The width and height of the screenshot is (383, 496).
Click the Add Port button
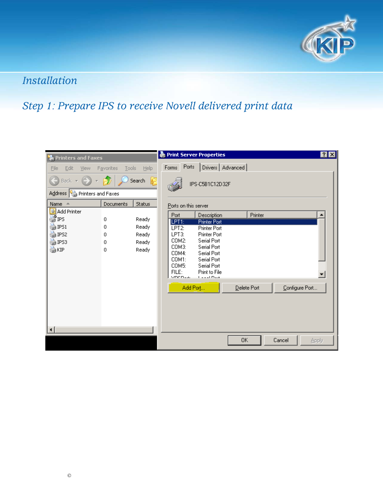194,288
